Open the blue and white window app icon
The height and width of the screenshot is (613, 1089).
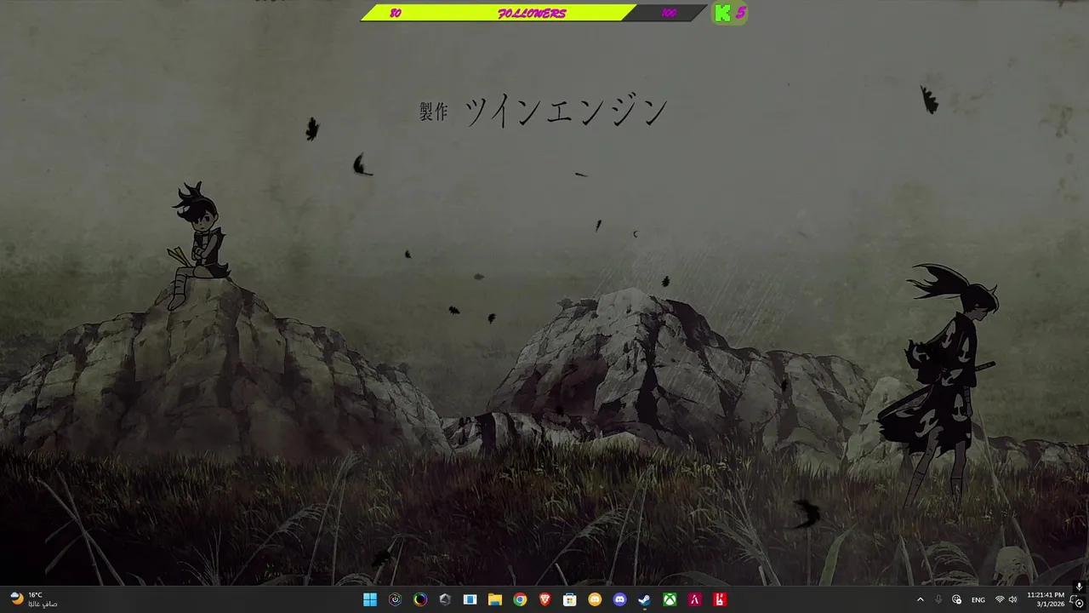pos(470,599)
